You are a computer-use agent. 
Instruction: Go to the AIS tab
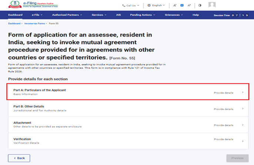coord(118,15)
